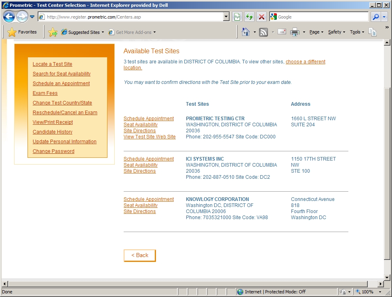This screenshot has width=392, height=297.
Task: Click Schedule an Appointment sidebar link
Action: pyautogui.click(x=61, y=84)
